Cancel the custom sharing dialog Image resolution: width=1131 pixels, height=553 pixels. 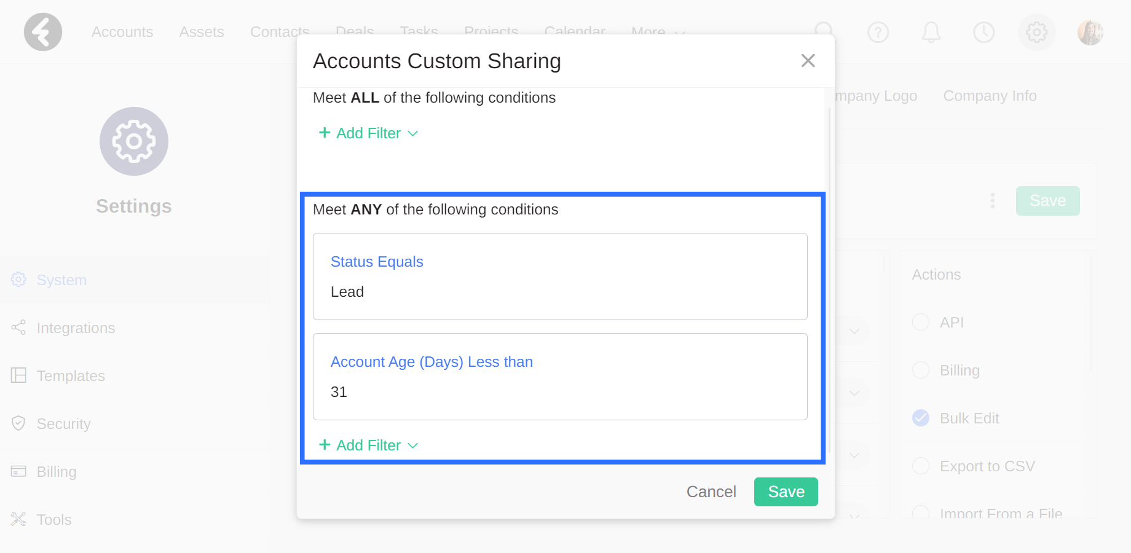(x=711, y=492)
